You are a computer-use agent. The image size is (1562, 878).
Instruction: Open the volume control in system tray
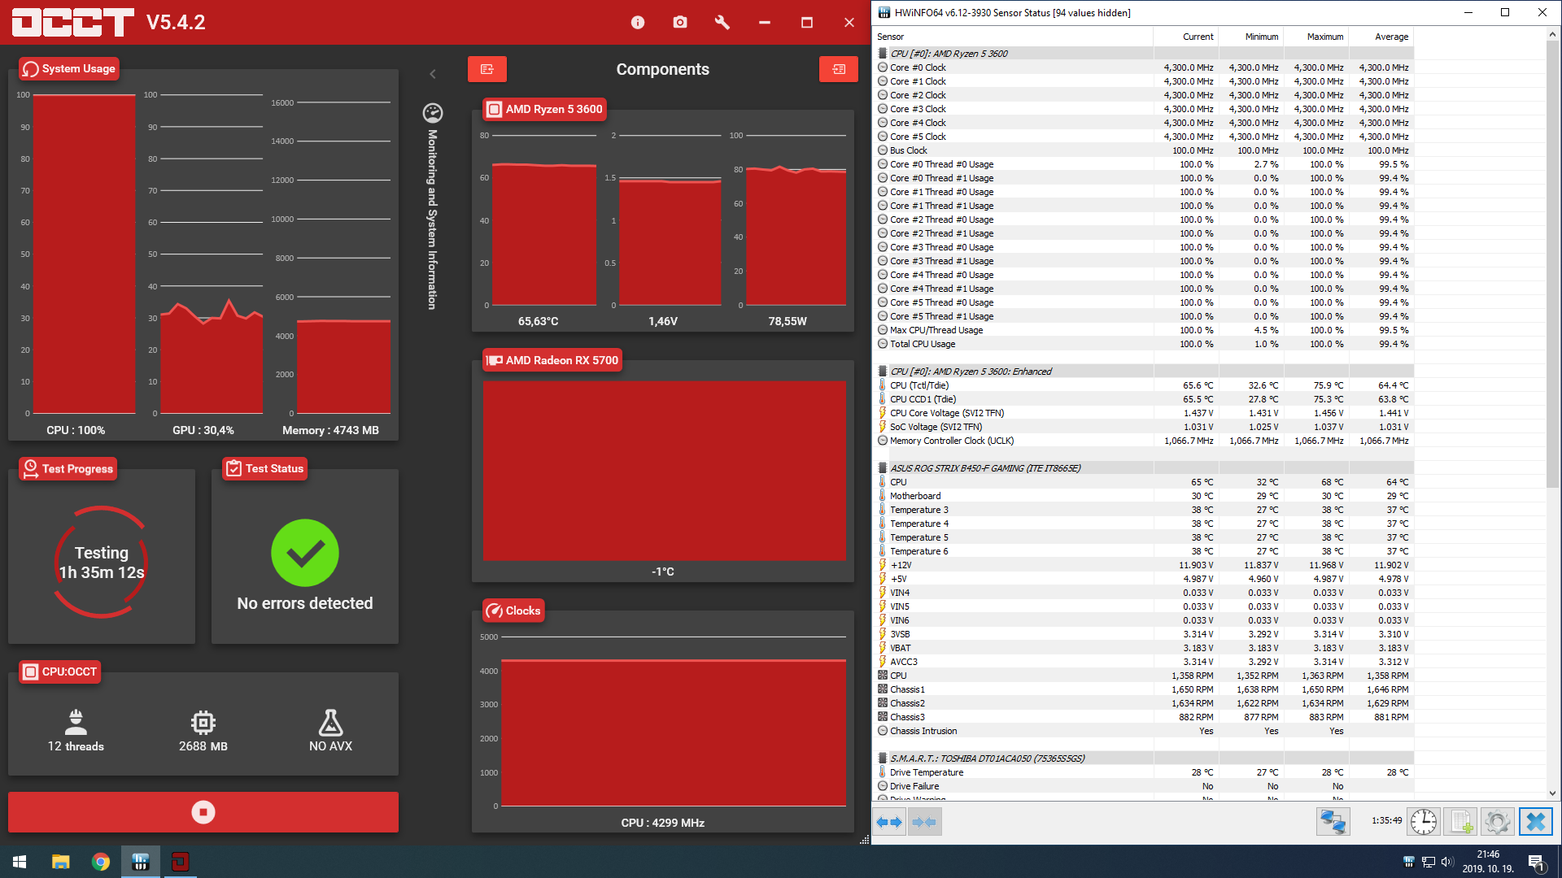1447,862
